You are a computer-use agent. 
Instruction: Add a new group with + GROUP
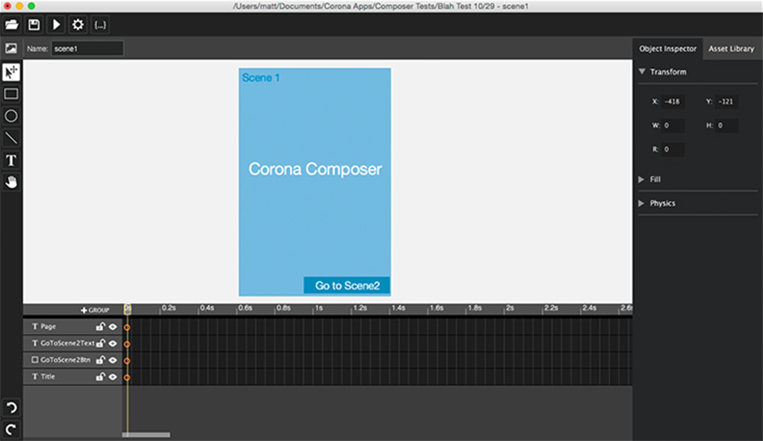tap(95, 310)
